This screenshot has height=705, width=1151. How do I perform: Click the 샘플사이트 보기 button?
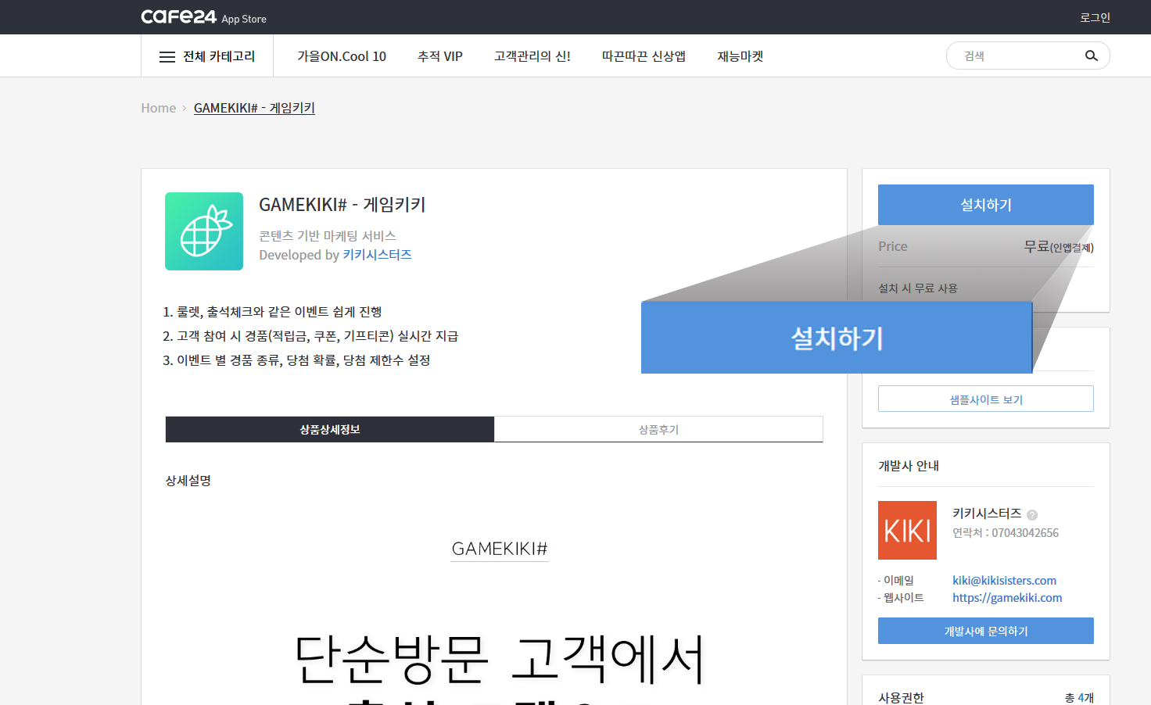click(x=985, y=399)
